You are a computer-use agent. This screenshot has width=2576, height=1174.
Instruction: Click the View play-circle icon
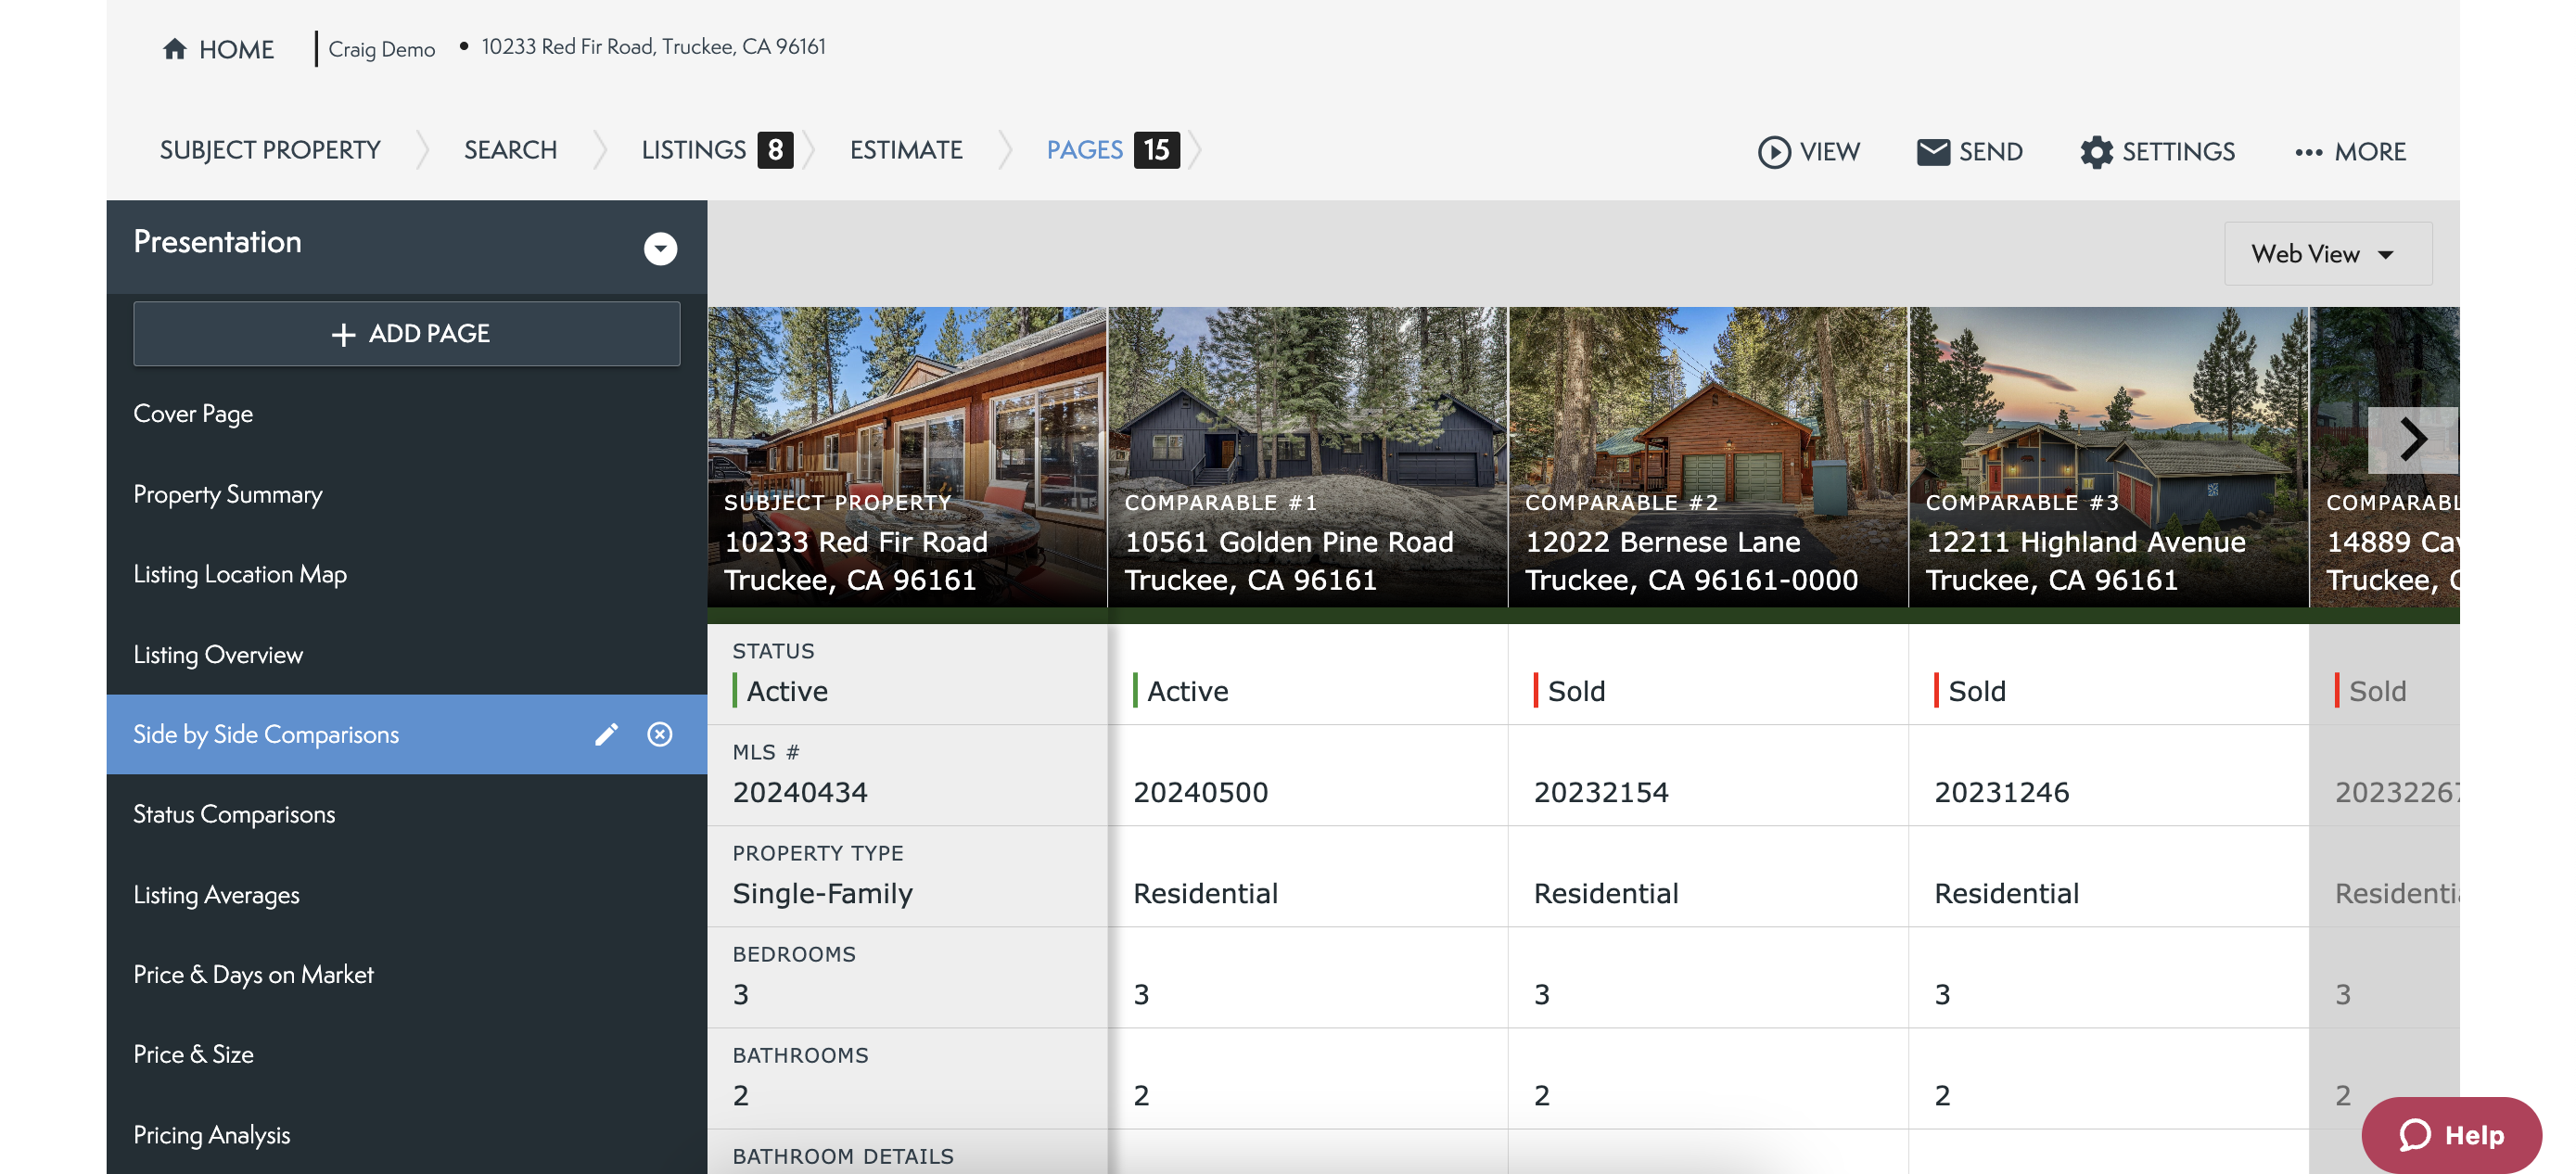[1773, 151]
